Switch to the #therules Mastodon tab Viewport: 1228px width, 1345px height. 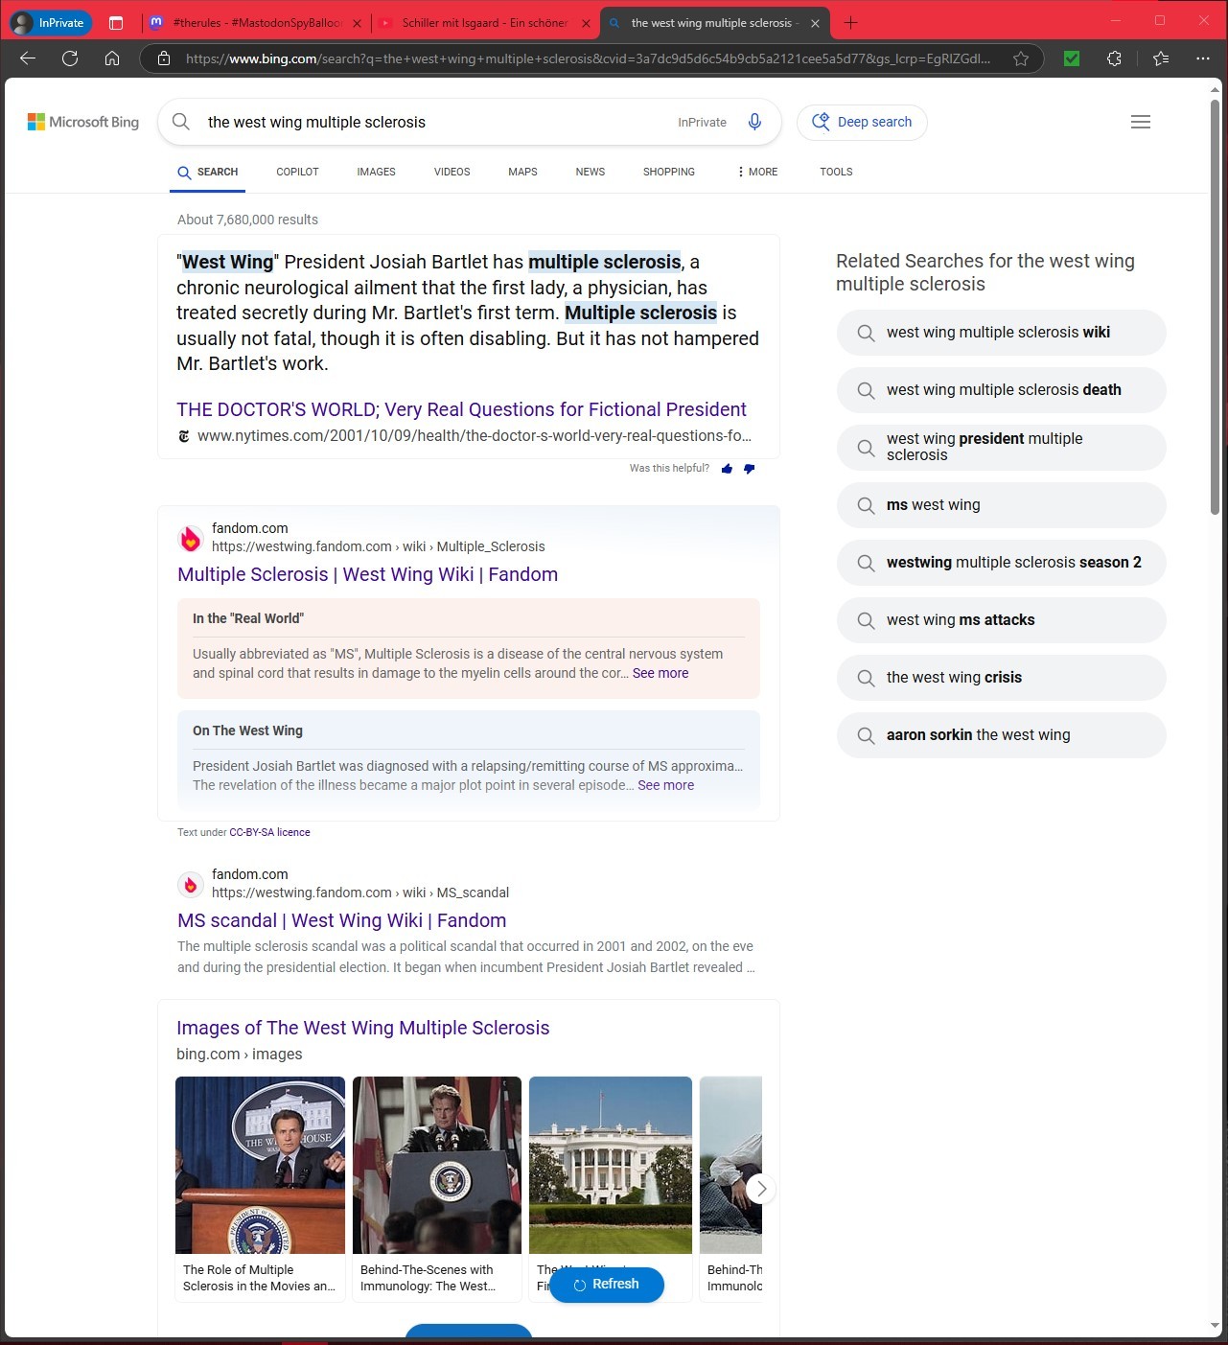pos(257,23)
